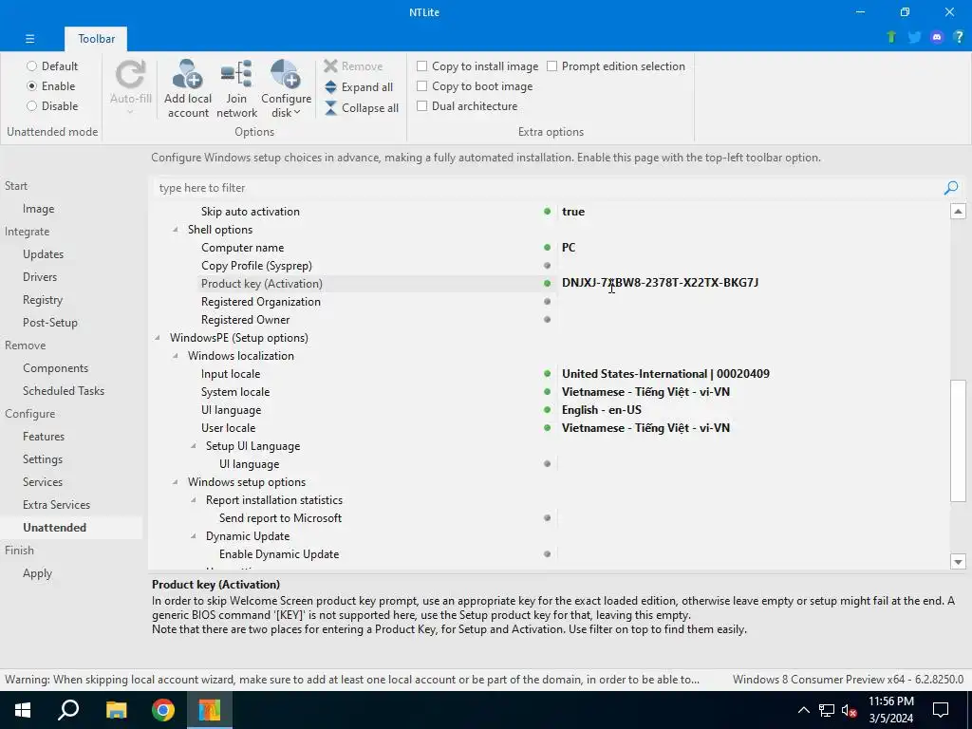Open File Explorer from taskbar
This screenshot has width=972, height=729.
click(116, 710)
